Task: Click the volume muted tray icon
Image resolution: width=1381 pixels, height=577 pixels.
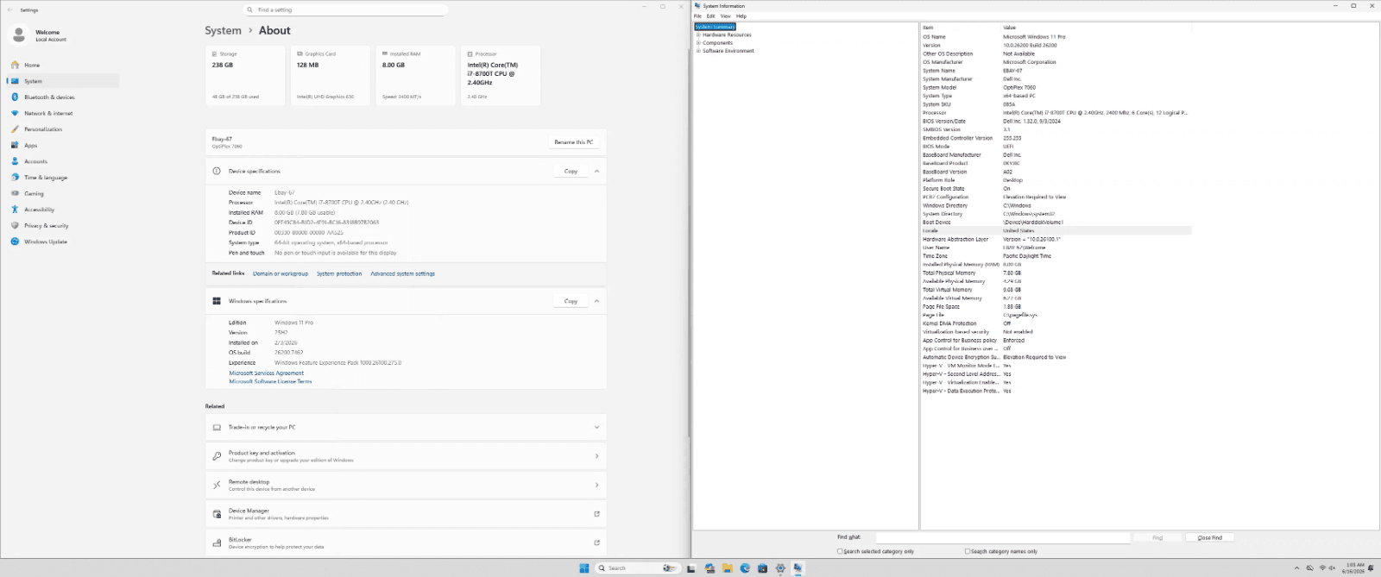Action: (1332, 568)
